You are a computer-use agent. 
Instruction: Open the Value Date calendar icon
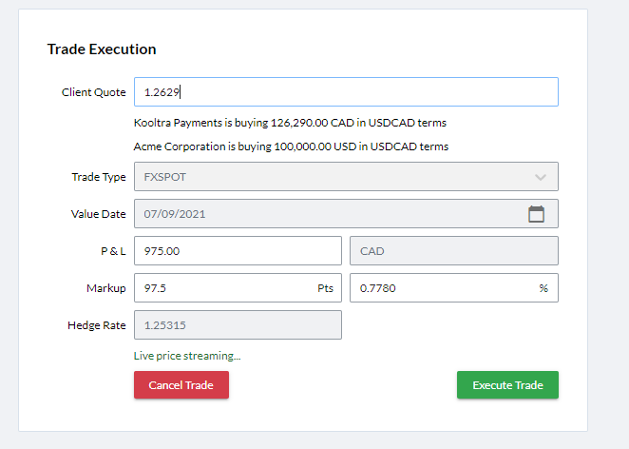(x=536, y=214)
